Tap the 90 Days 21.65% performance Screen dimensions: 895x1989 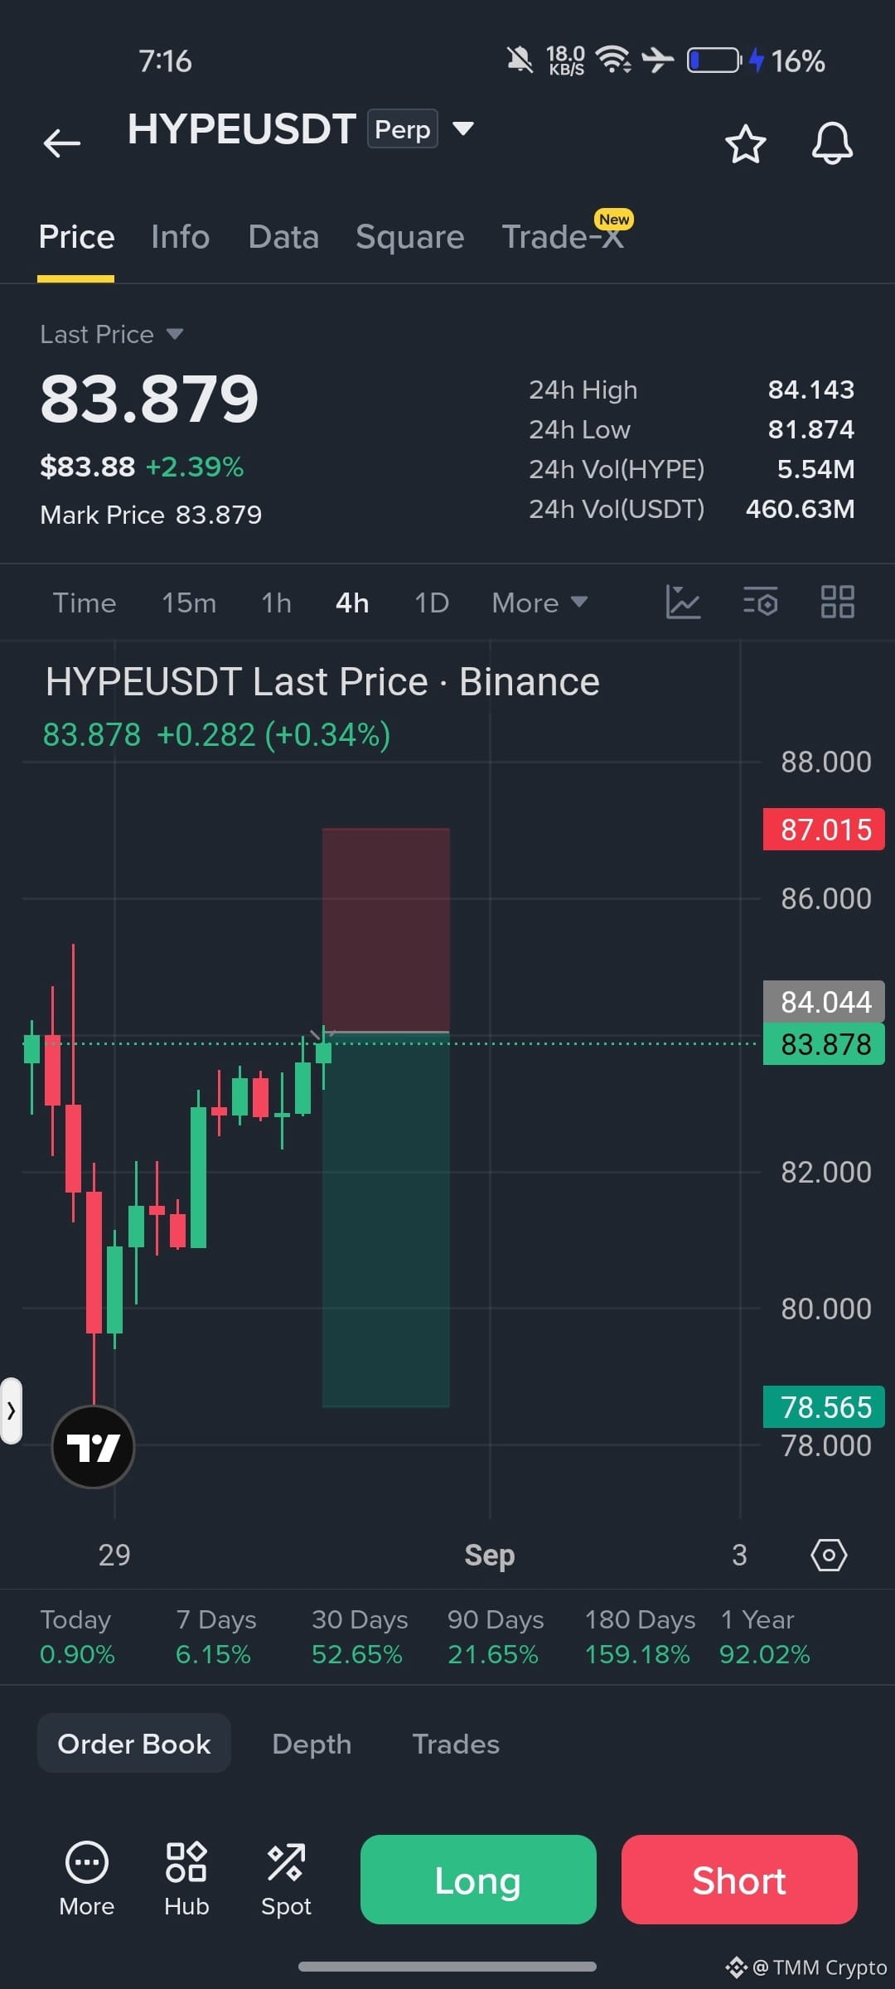pos(496,1637)
